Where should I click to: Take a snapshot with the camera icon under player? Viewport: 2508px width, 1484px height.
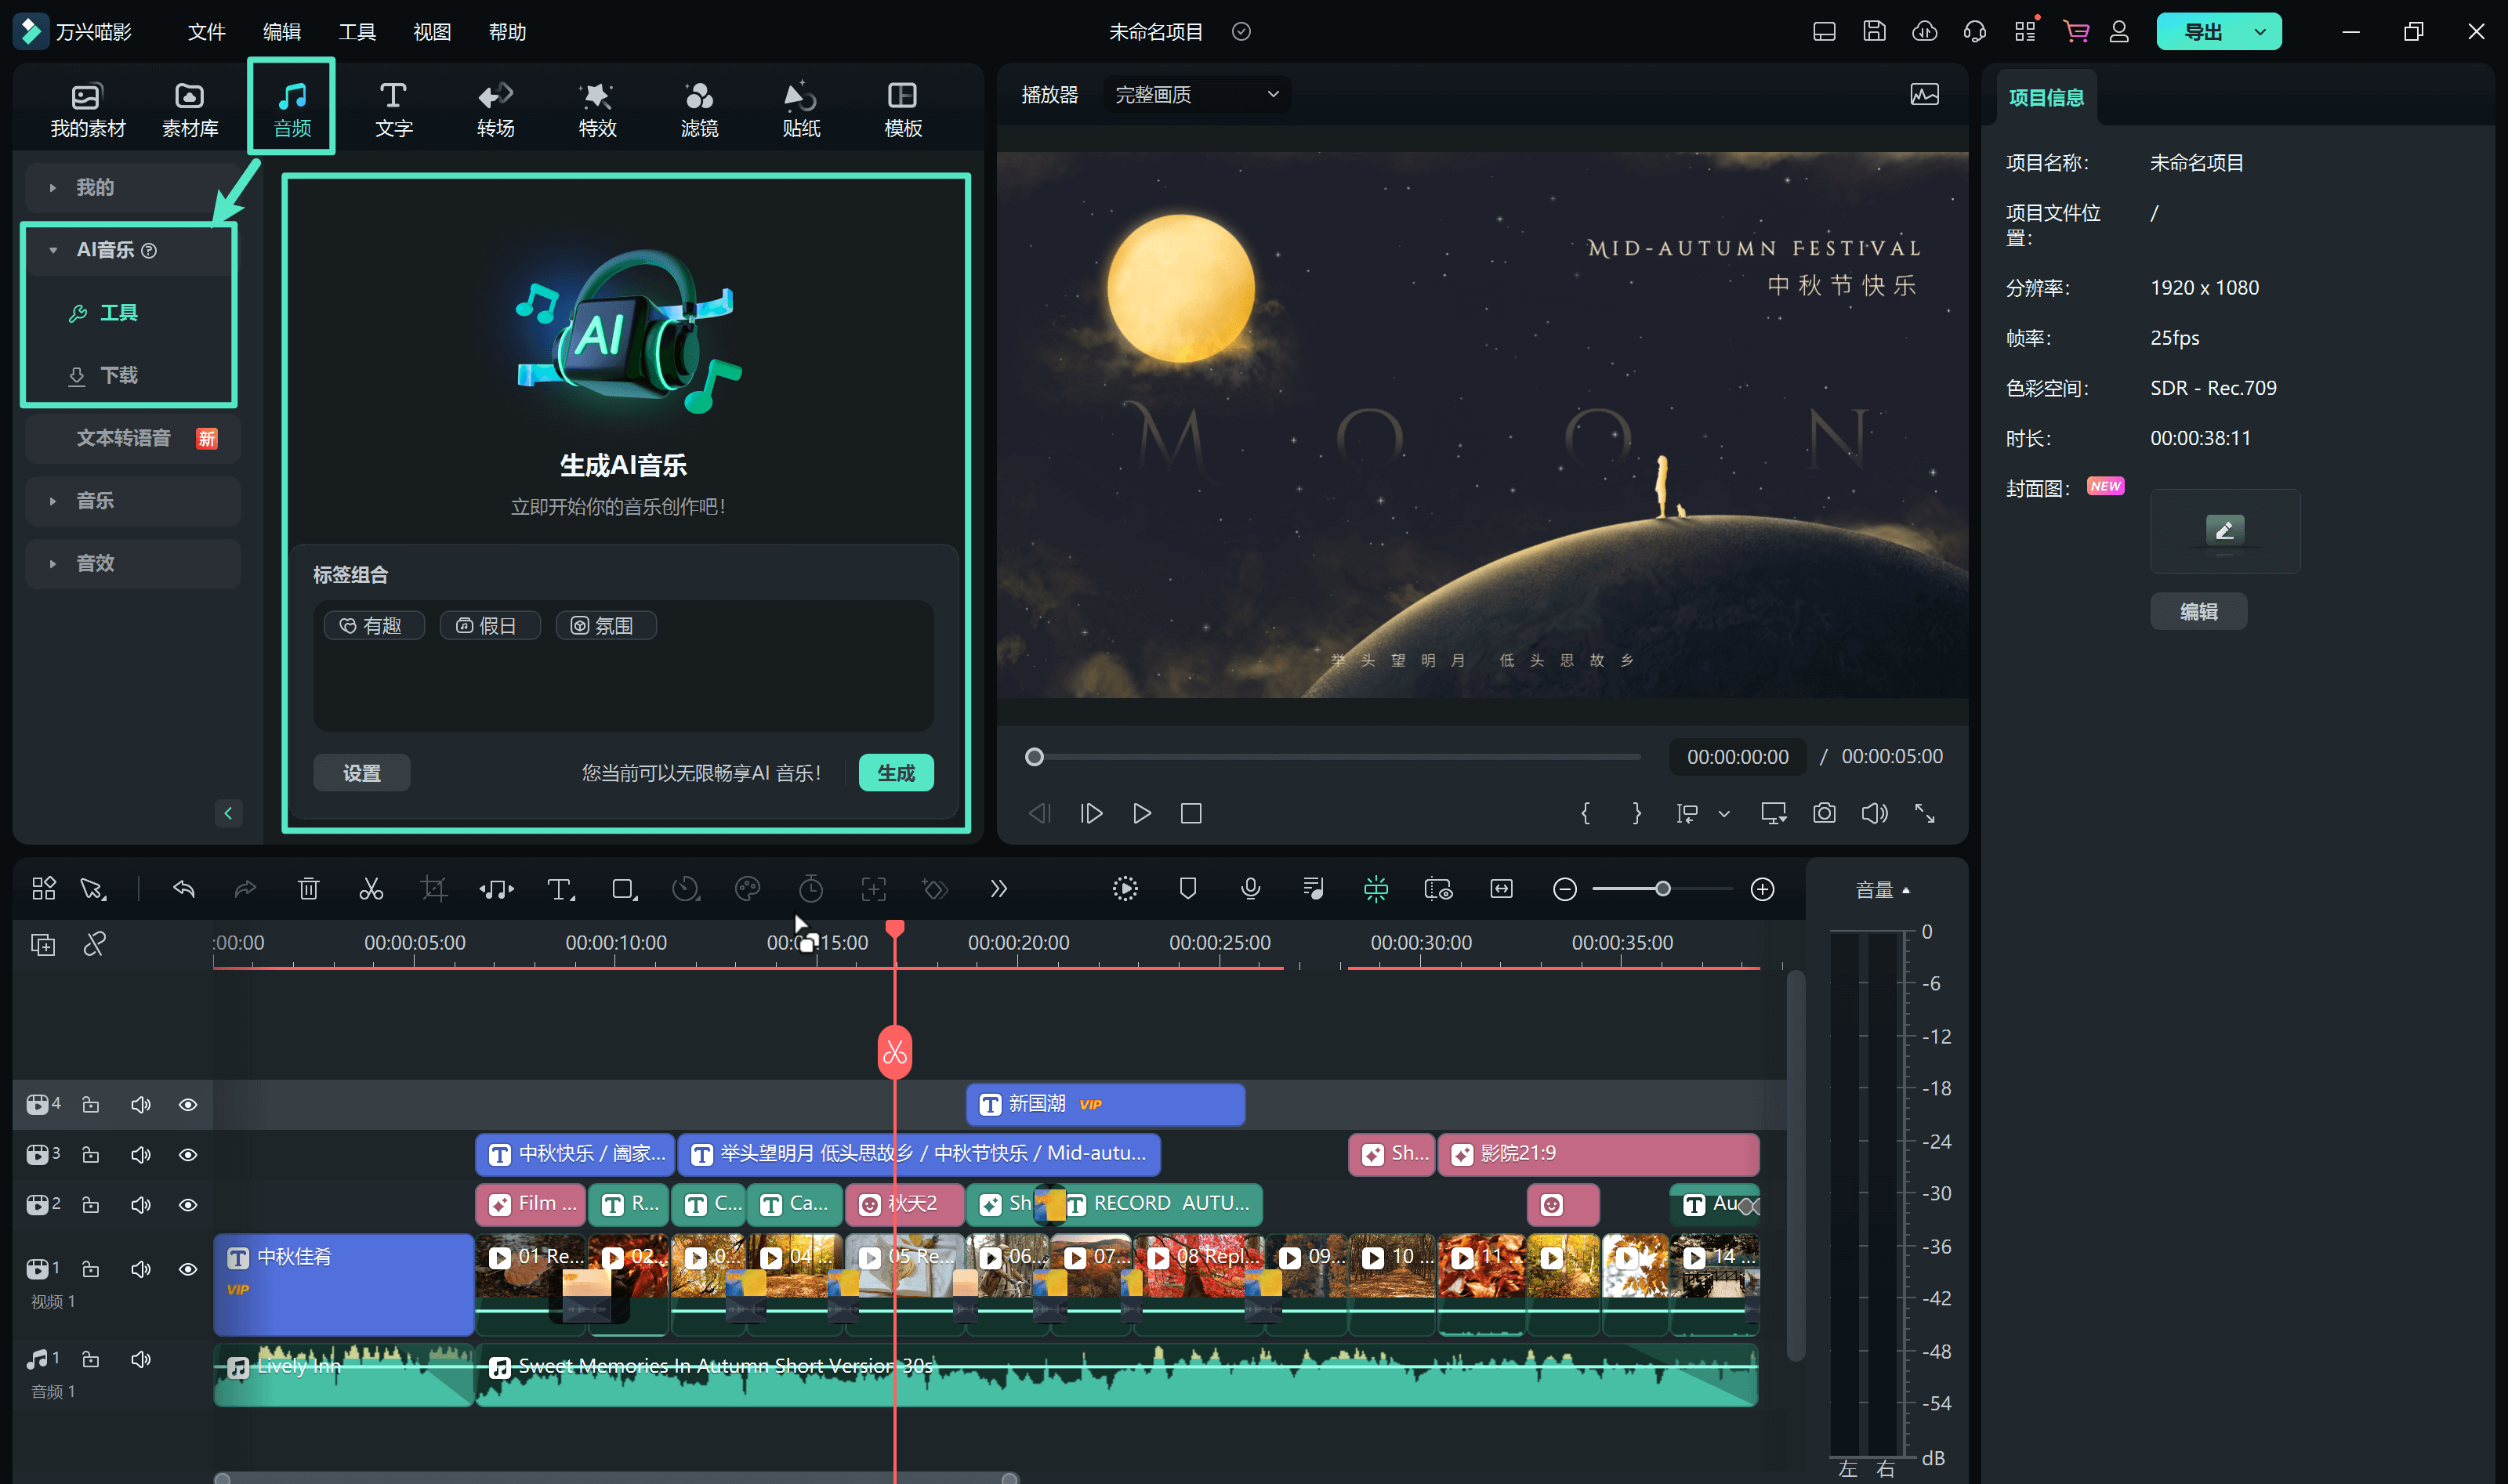pyautogui.click(x=1824, y=813)
